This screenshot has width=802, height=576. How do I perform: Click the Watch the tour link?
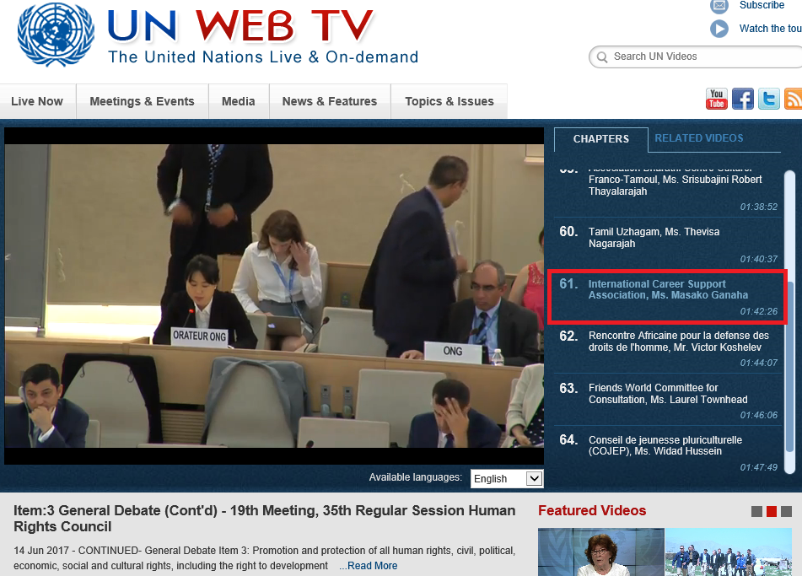point(770,29)
